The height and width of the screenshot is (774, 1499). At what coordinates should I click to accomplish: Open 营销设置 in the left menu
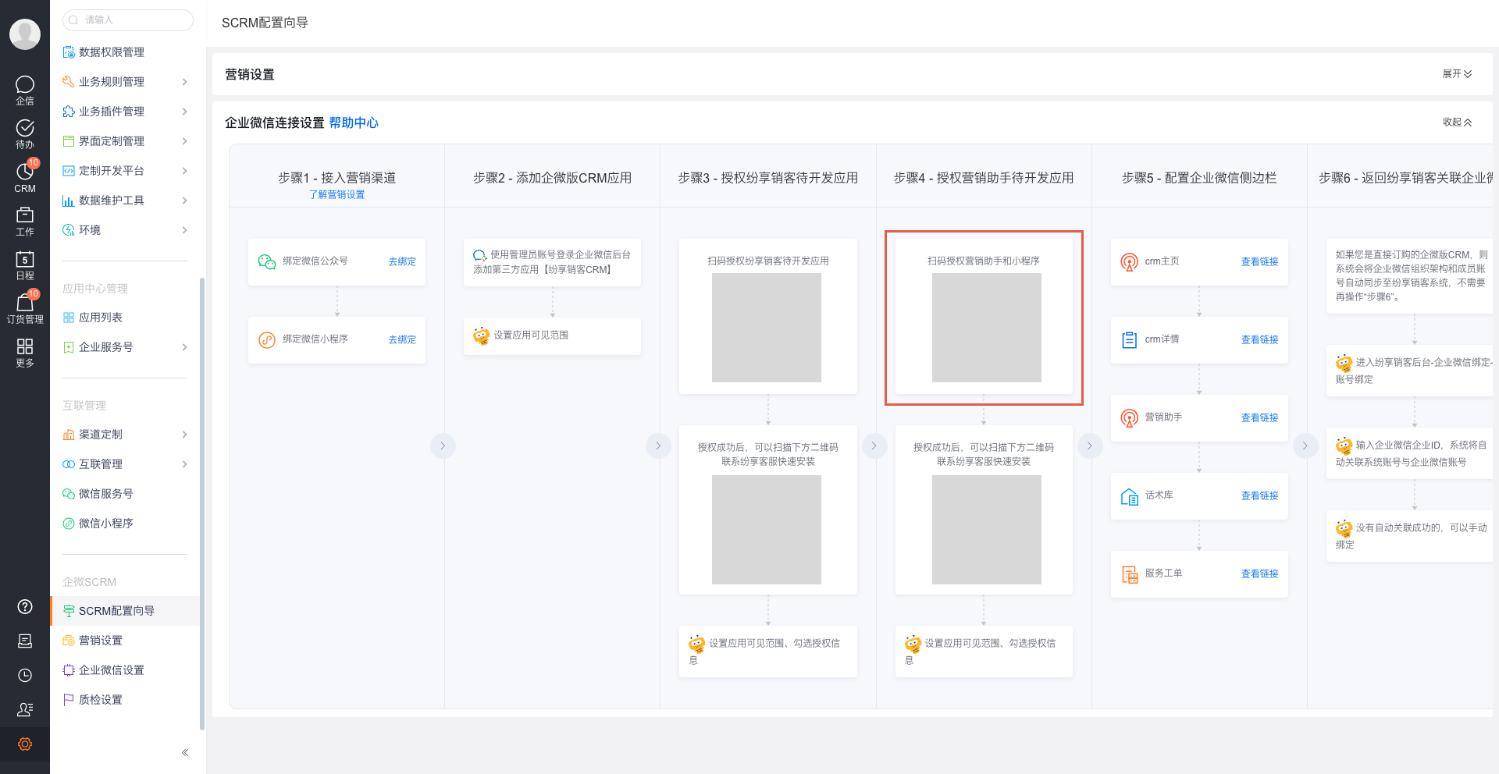click(125, 641)
